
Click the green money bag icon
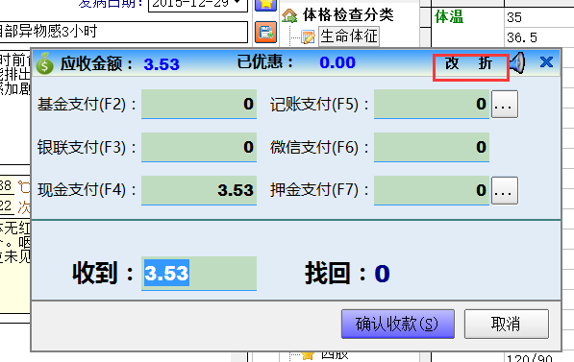(45, 63)
